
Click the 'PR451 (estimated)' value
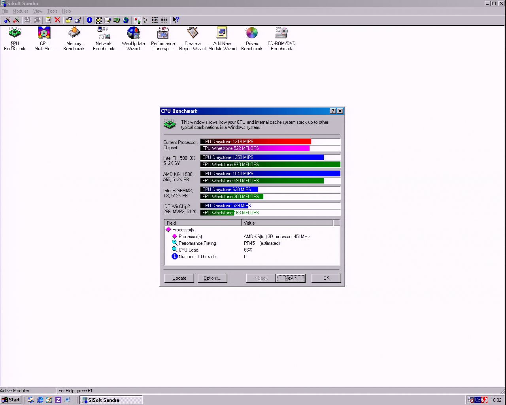[262, 243]
